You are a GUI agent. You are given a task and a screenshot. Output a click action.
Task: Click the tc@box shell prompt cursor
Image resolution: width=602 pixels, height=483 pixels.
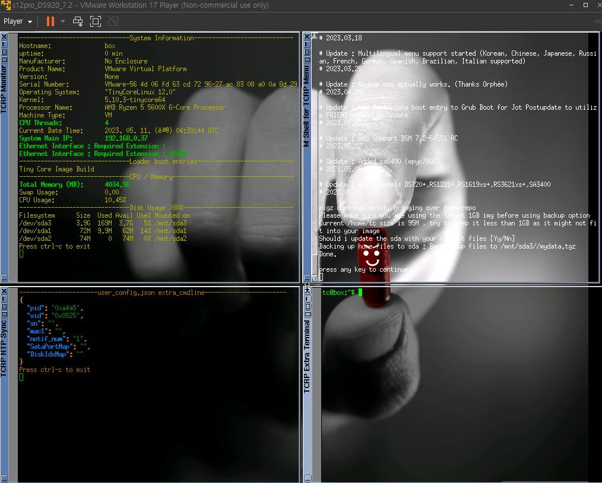360,293
